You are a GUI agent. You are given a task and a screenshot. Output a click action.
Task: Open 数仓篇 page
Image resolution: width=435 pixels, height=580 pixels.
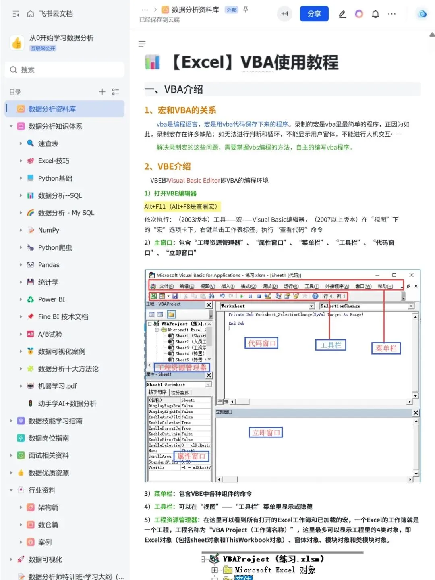(x=48, y=525)
